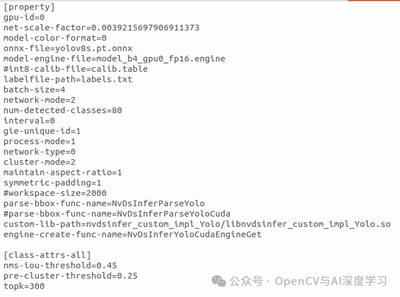Click the engine-create-func-name line
Image resolution: width=400 pixels, height=297 pixels.
[x=133, y=234]
